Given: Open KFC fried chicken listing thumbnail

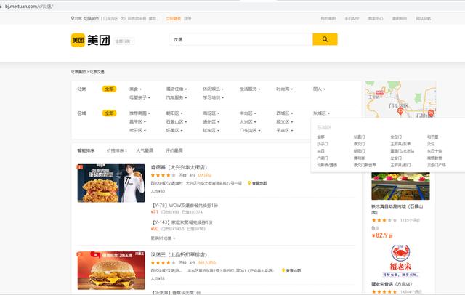Looking at the screenshot, I should [111, 183].
